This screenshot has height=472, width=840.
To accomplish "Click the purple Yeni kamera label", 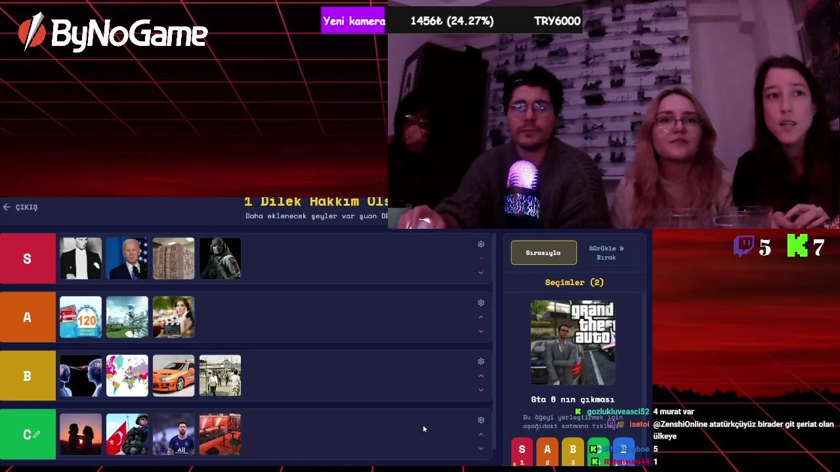I will tap(353, 21).
